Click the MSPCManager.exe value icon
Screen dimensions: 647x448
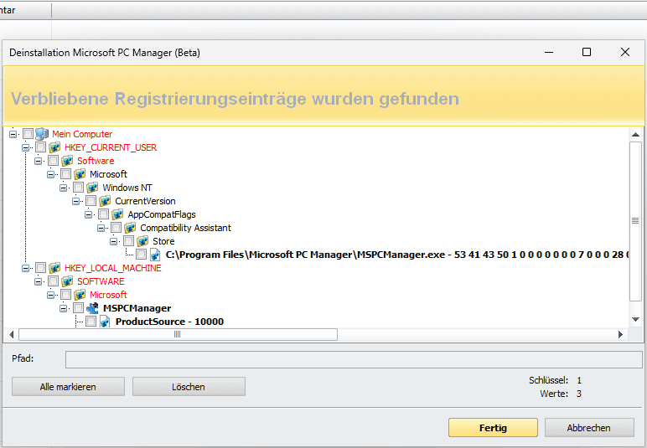(x=155, y=255)
